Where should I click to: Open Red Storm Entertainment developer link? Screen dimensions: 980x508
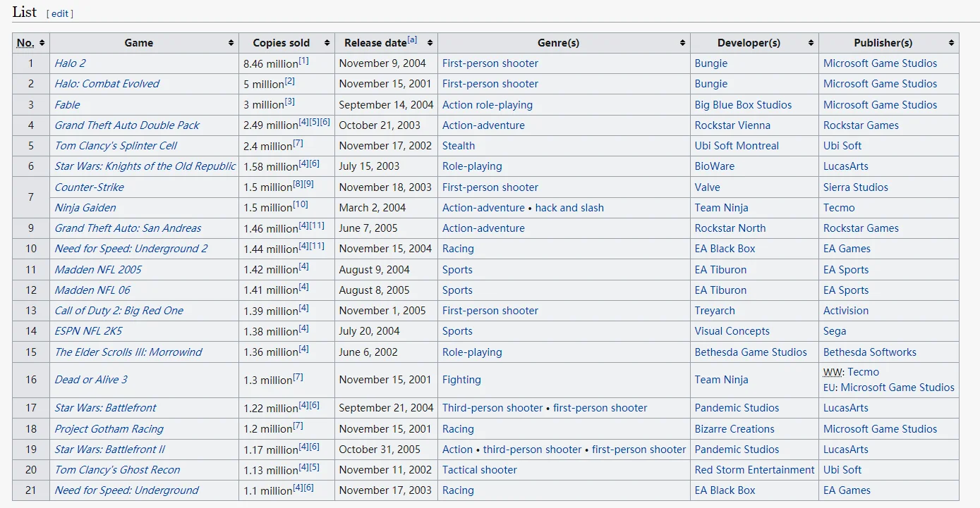click(755, 470)
